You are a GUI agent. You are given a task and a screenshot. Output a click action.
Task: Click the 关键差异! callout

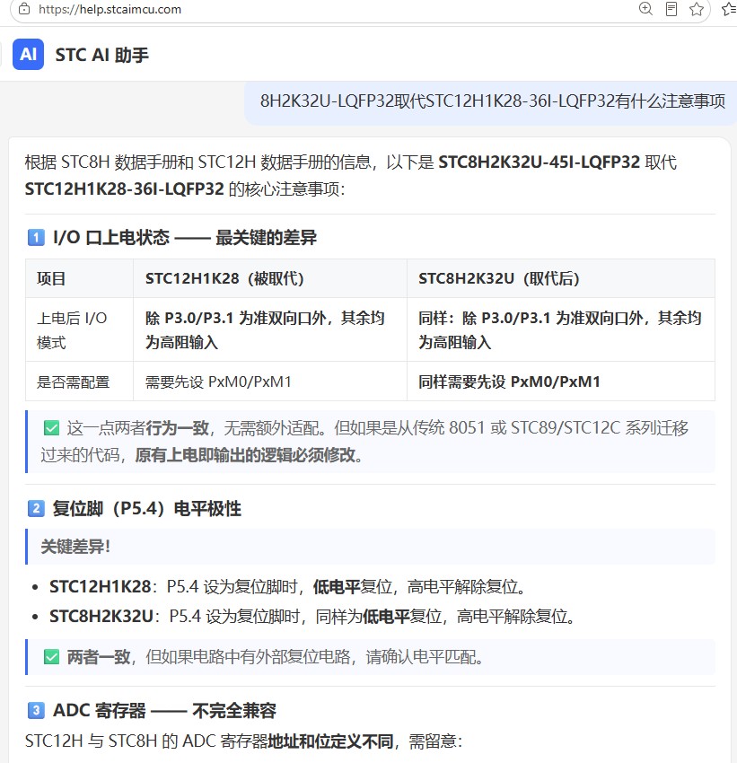click(x=370, y=547)
